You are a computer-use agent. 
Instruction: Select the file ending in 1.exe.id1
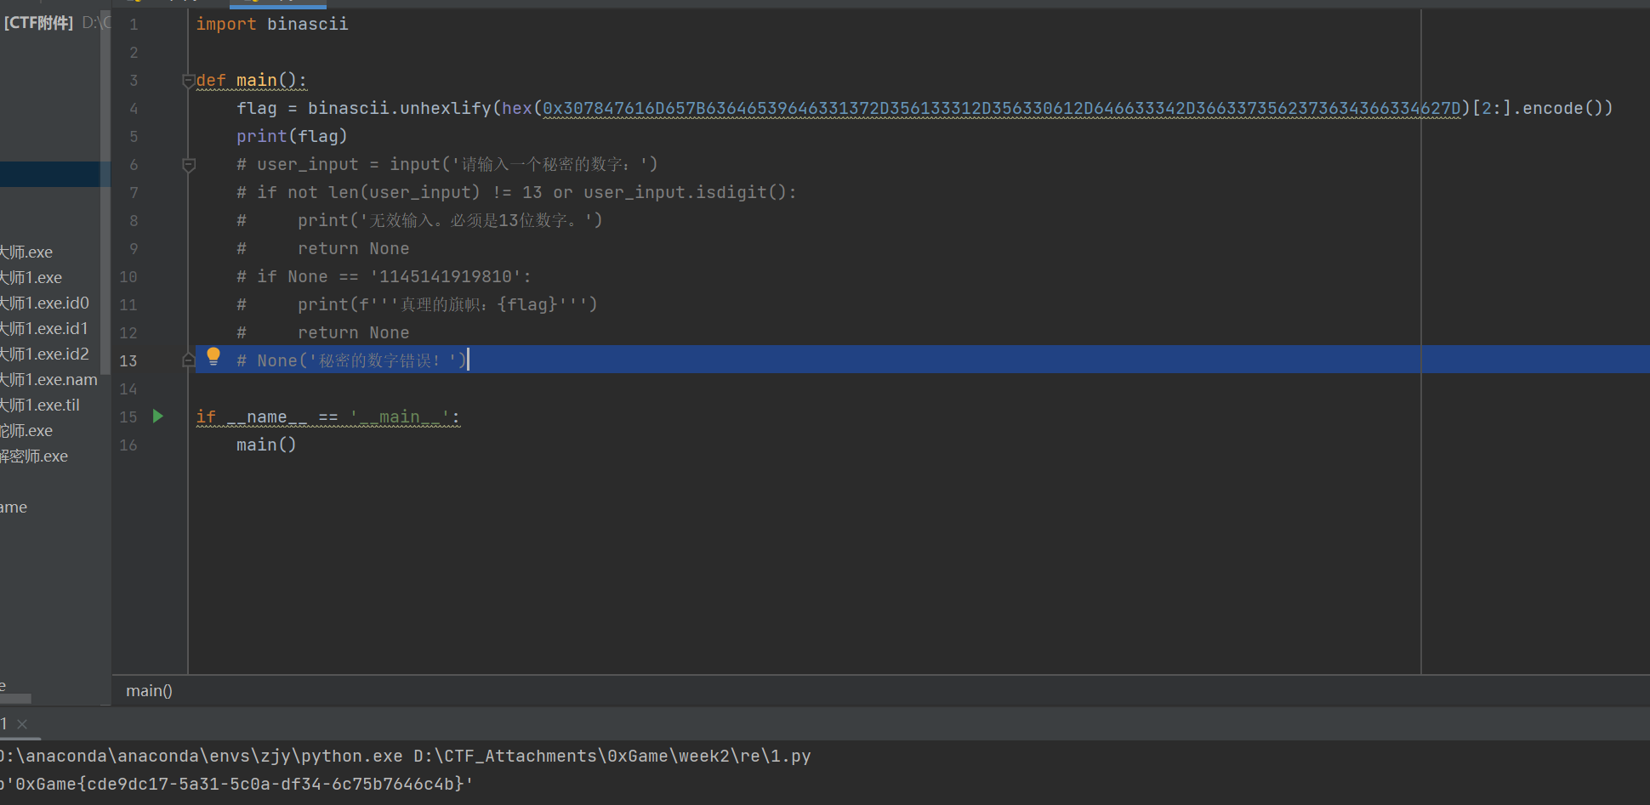pyautogui.click(x=44, y=329)
